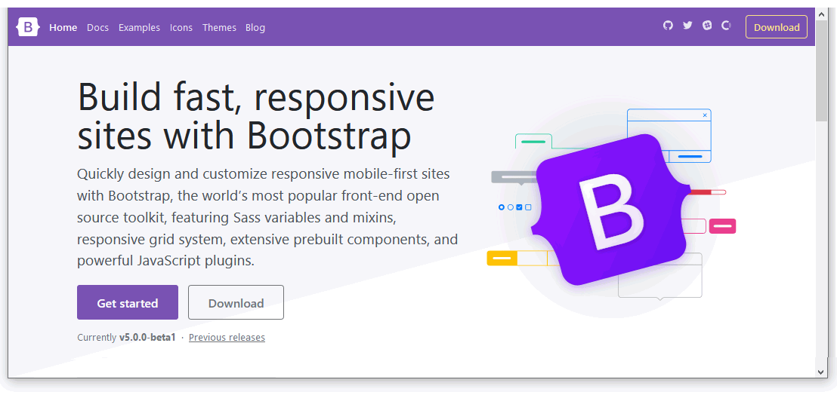This screenshot has height=395, width=837.
Task: Click the scrollbar up arrow
Action: click(x=822, y=14)
